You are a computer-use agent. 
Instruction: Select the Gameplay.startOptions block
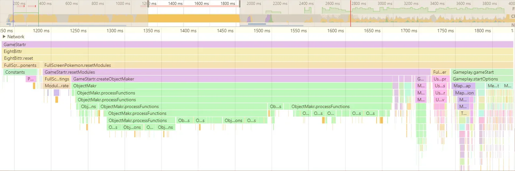(482, 79)
